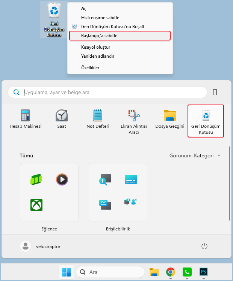
Task: Expand the Görünüm: Kategori dropdown
Action: [x=195, y=155]
